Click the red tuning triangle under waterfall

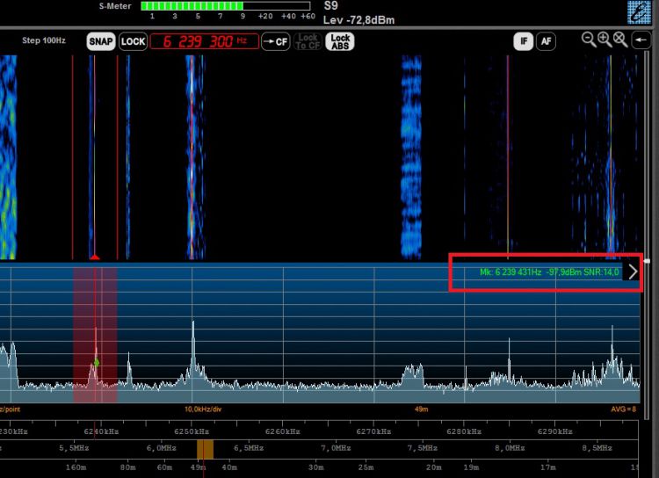coord(95,257)
